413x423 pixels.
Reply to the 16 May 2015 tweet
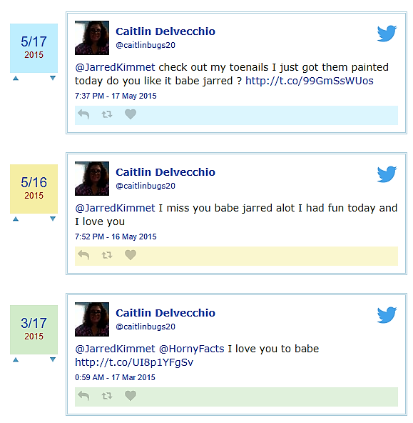[83, 255]
